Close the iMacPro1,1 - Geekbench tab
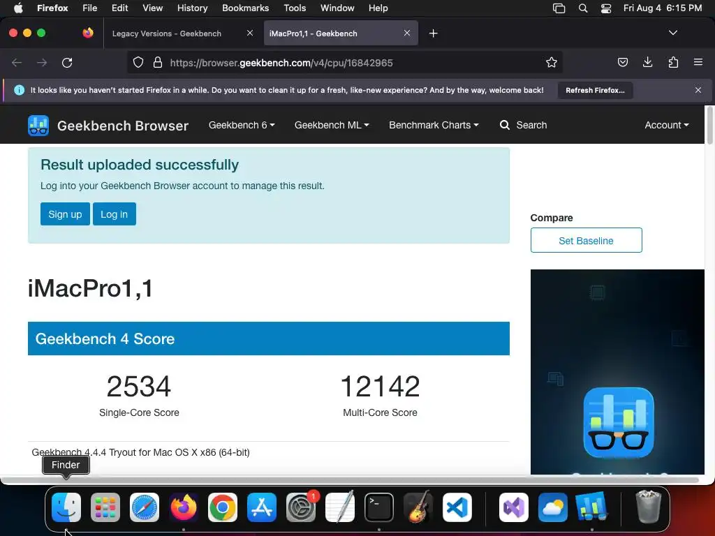Image resolution: width=715 pixels, height=536 pixels. tap(407, 33)
